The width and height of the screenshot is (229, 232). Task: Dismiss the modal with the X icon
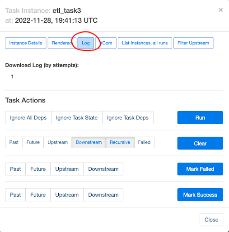pos(221,10)
